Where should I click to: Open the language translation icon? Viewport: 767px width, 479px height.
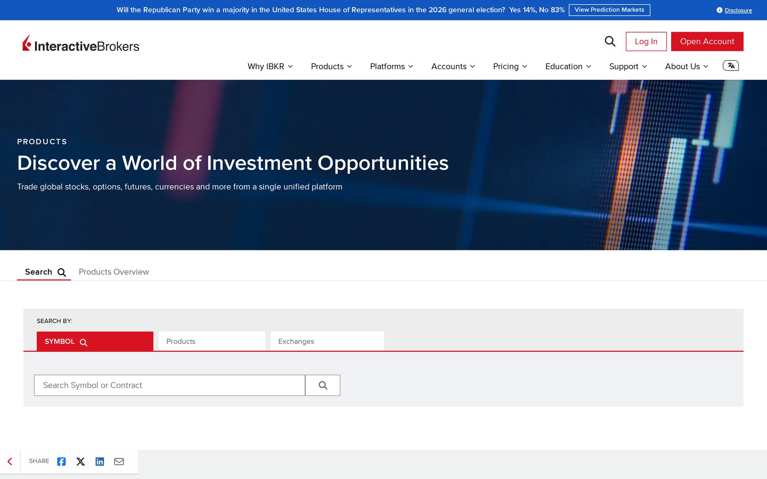pos(731,66)
